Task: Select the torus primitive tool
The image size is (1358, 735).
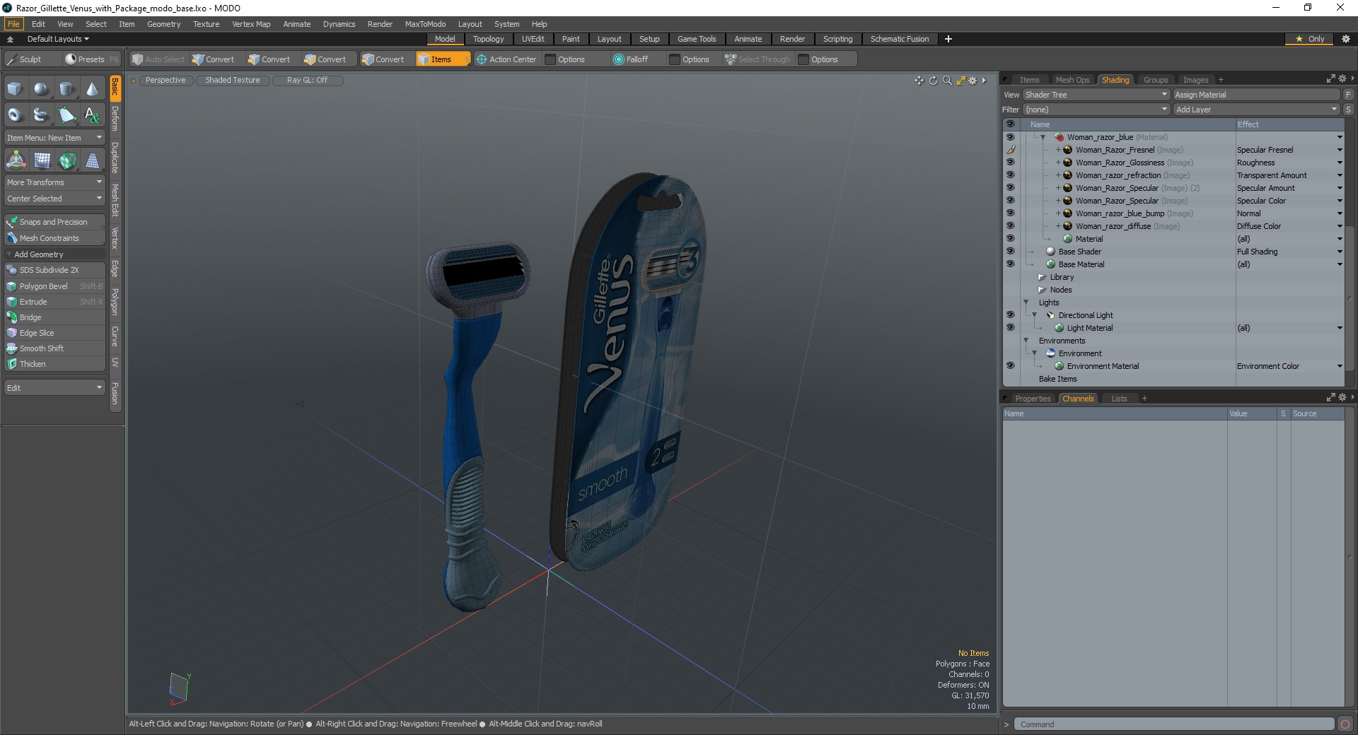Action: (15, 114)
